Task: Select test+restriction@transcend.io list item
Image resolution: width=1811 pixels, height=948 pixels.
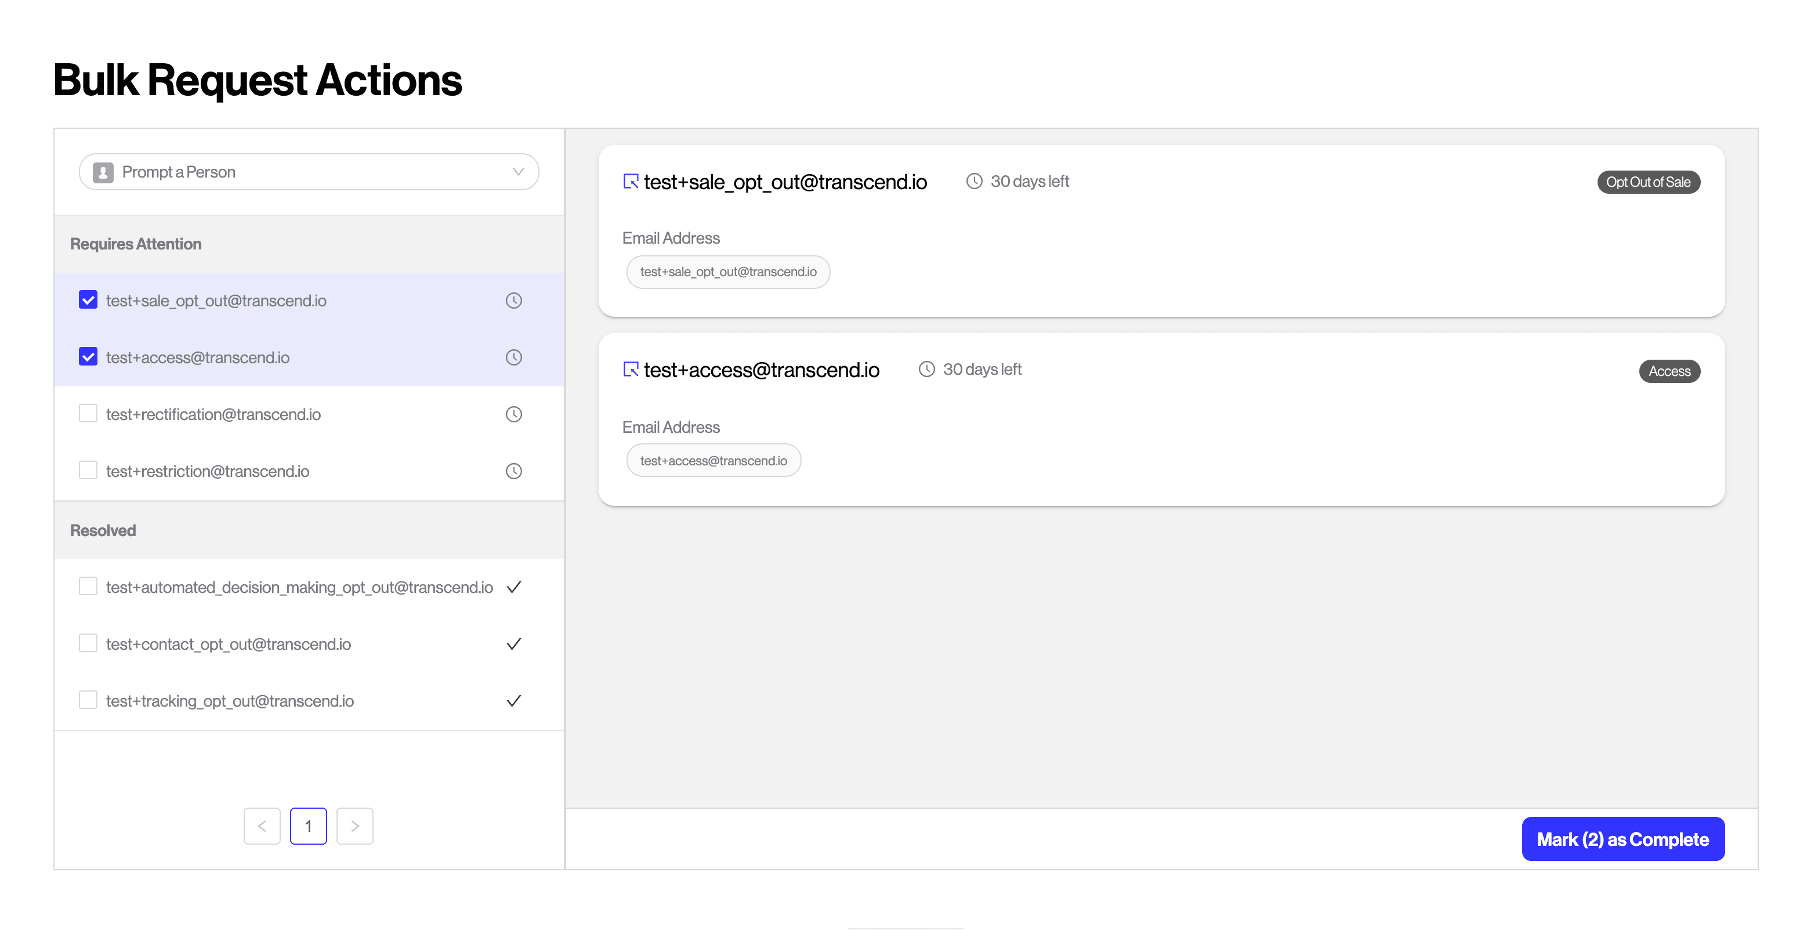Action: pyautogui.click(x=208, y=471)
